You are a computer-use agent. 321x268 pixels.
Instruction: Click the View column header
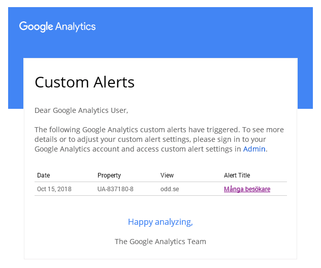point(167,175)
